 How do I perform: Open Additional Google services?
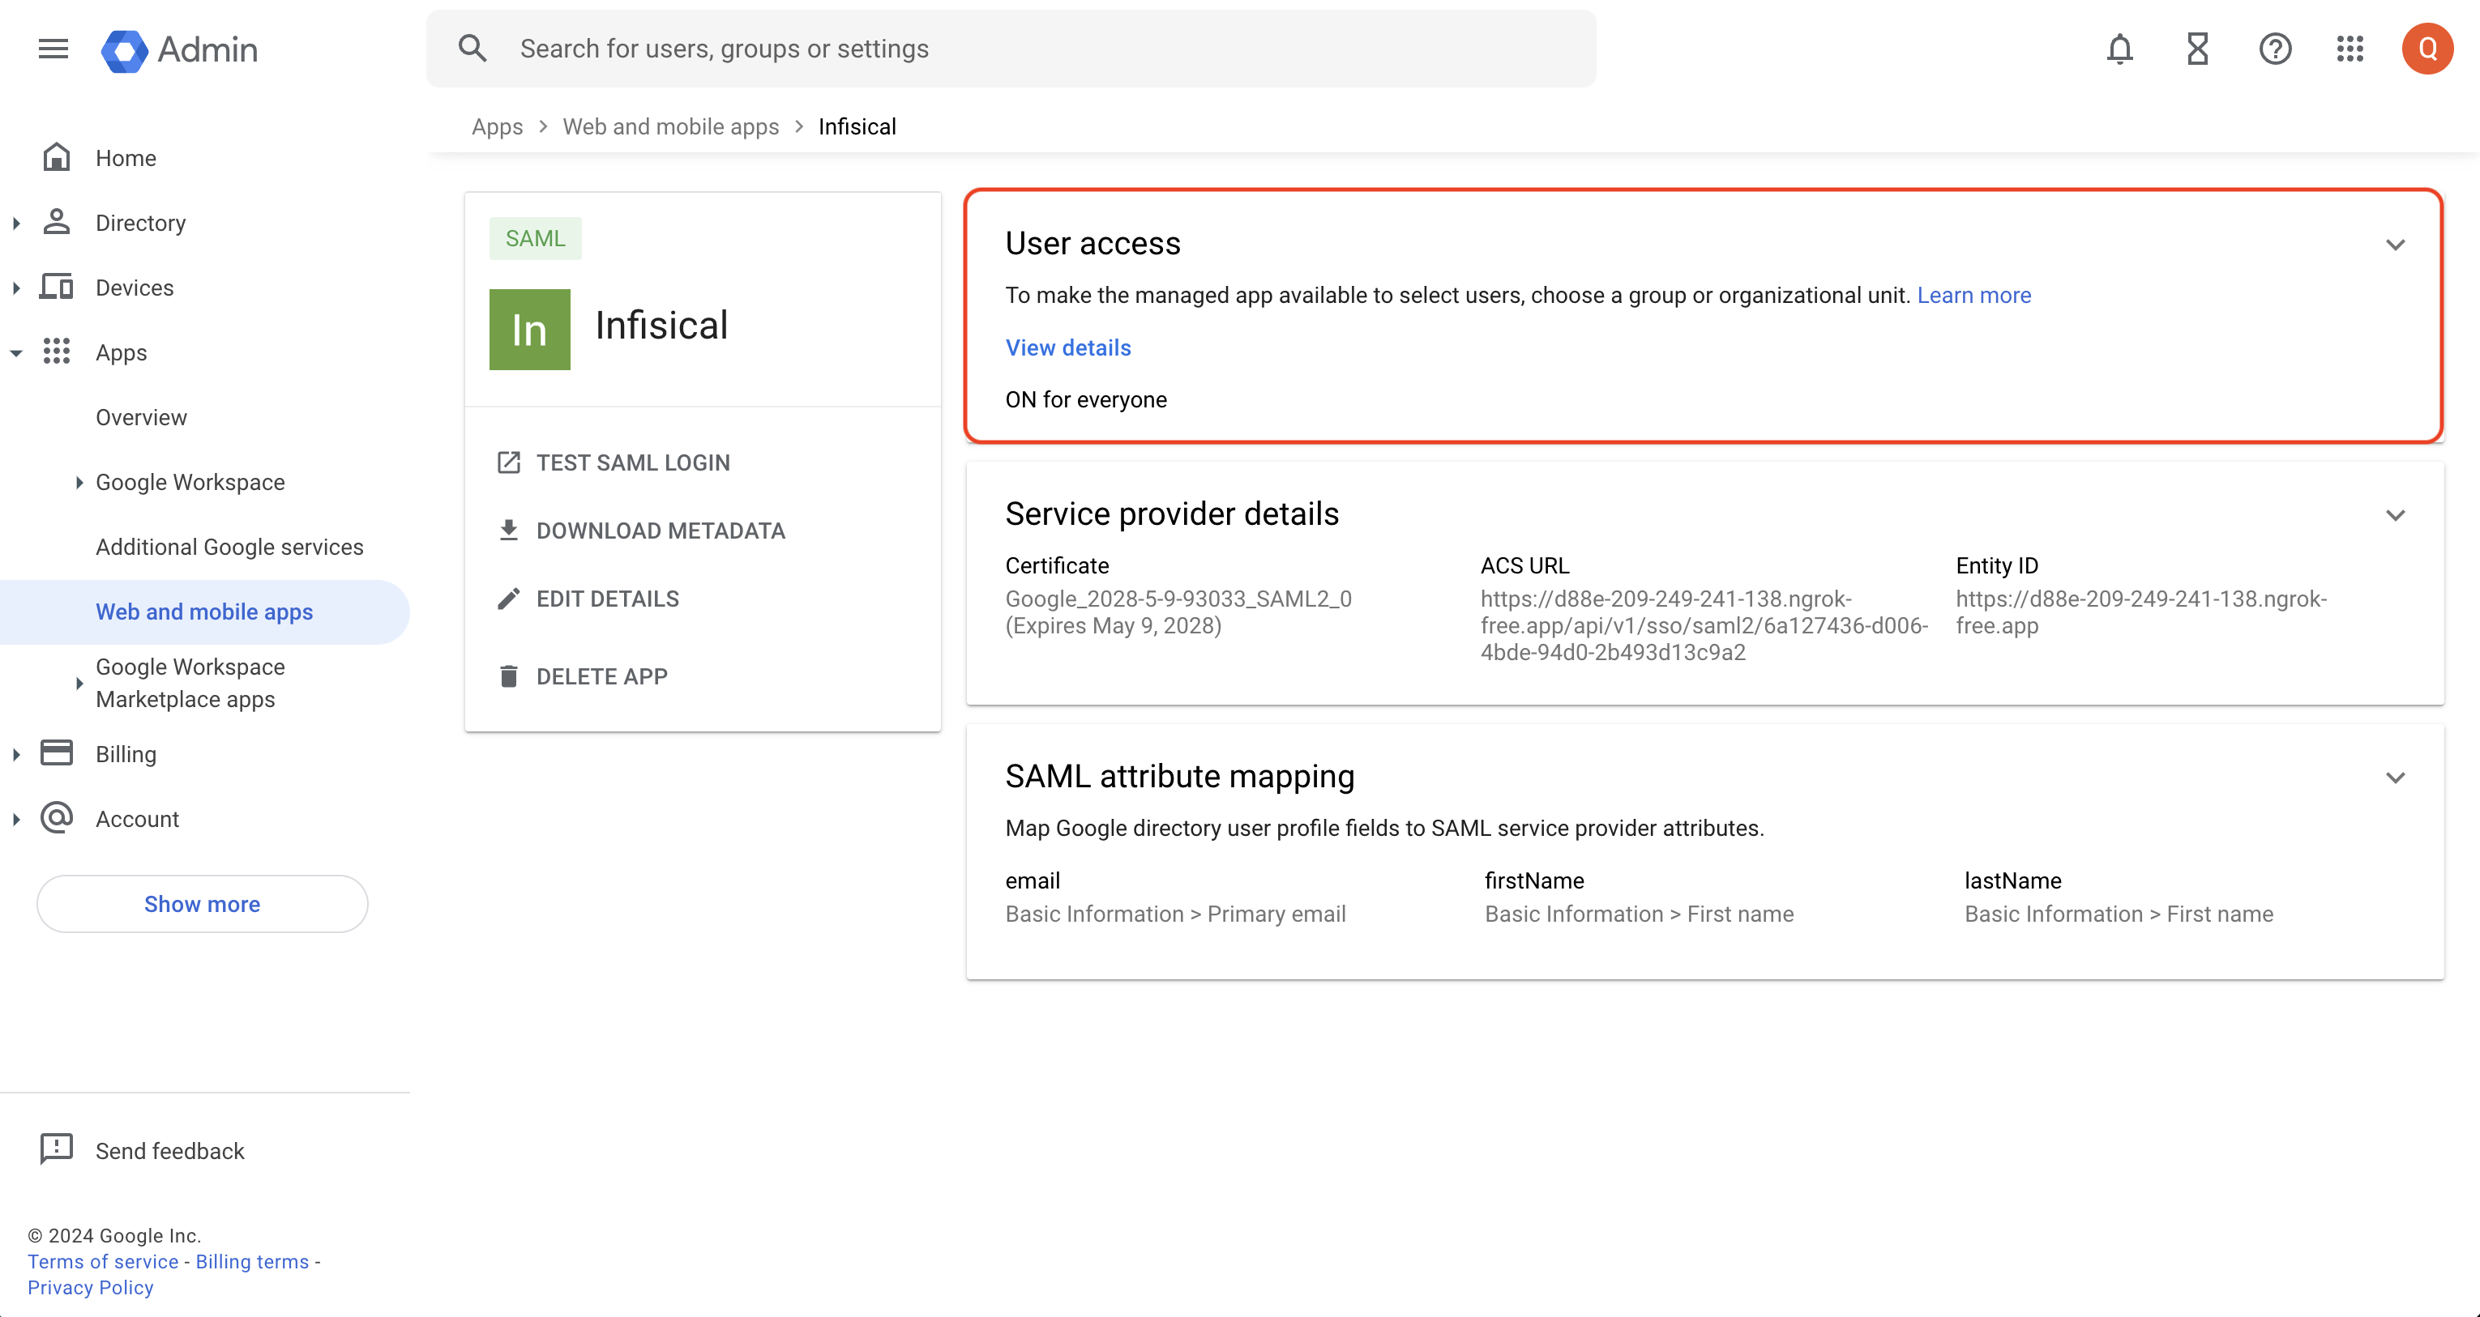tap(229, 547)
